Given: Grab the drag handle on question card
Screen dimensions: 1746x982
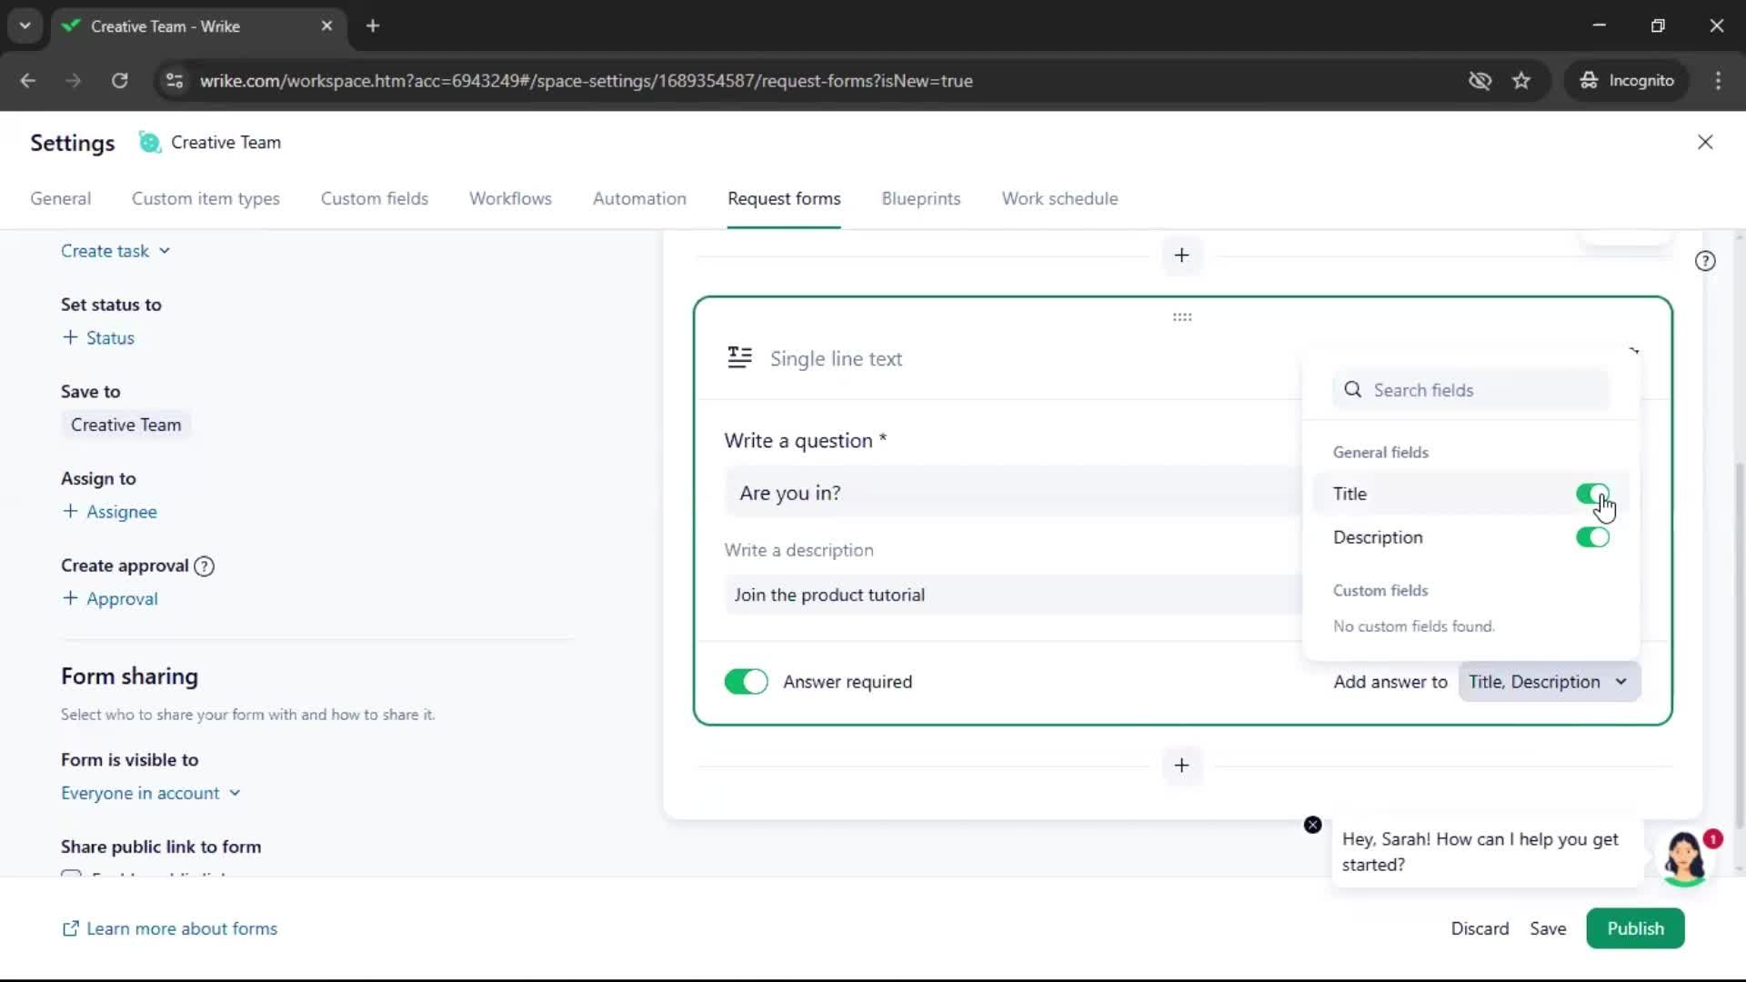Looking at the screenshot, I should click(x=1181, y=317).
